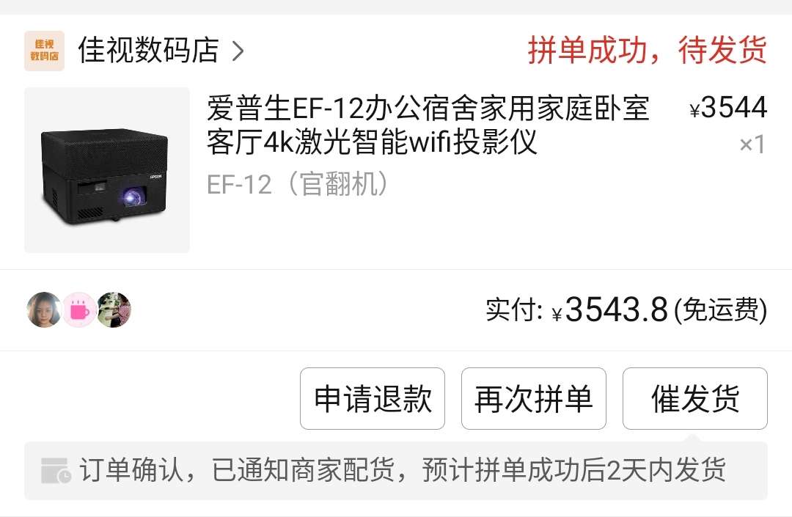Tap the ×1 quantity label
This screenshot has height=517, width=792.
pyautogui.click(x=752, y=144)
